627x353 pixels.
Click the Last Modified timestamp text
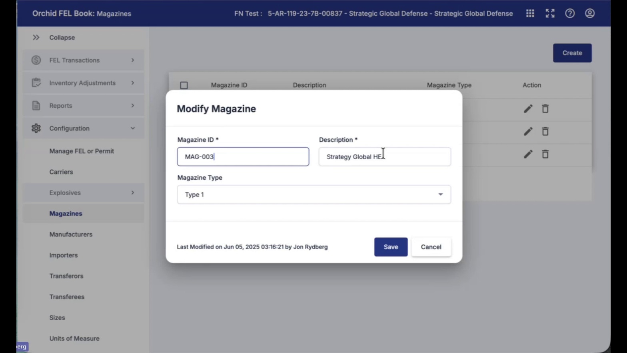tap(252, 247)
